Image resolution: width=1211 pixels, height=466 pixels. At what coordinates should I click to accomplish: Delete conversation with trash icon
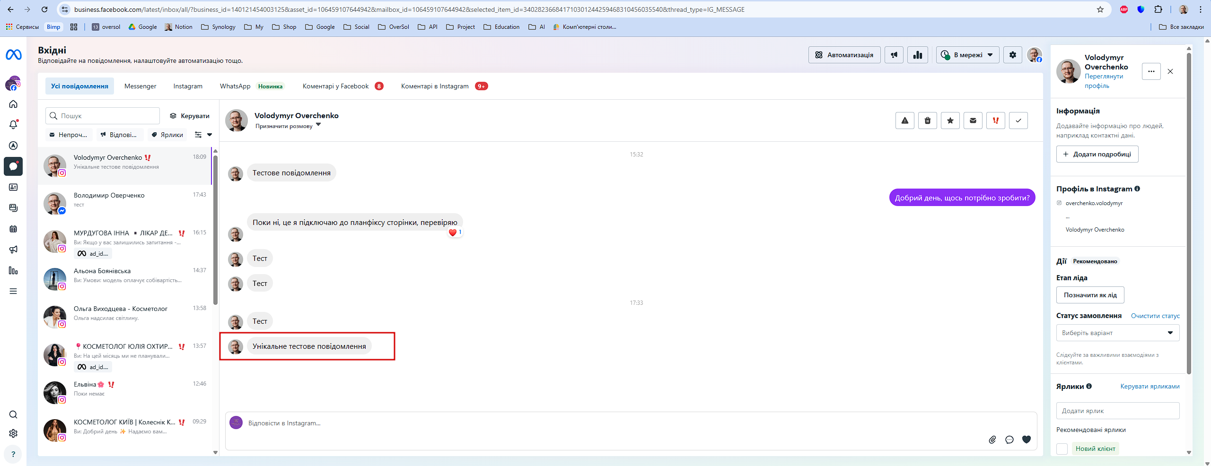coord(928,121)
